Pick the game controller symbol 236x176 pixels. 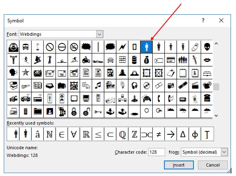(146, 99)
